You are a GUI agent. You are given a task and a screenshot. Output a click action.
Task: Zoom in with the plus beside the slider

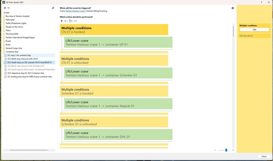point(233,150)
